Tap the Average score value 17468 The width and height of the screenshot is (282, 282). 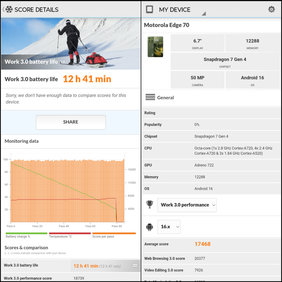click(202, 244)
